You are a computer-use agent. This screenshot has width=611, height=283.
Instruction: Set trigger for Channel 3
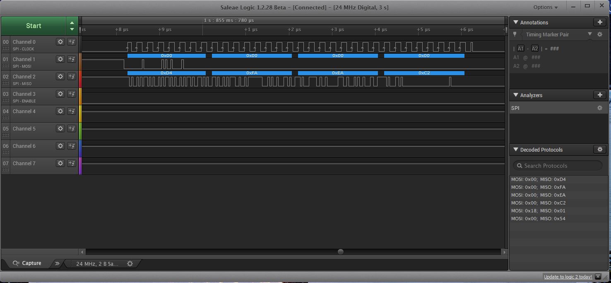(72, 94)
